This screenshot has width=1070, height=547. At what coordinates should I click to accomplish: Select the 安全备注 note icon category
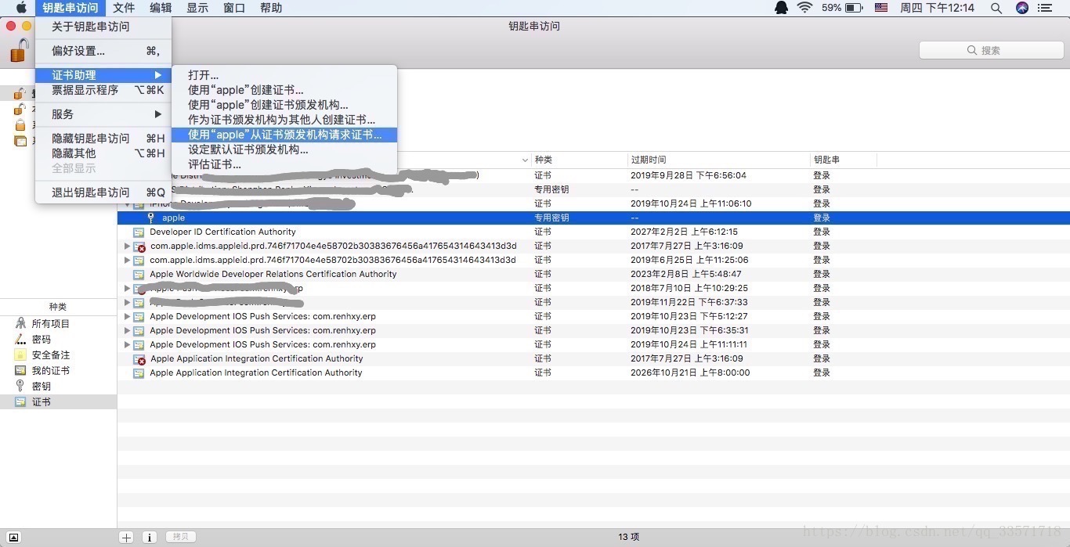[20, 355]
